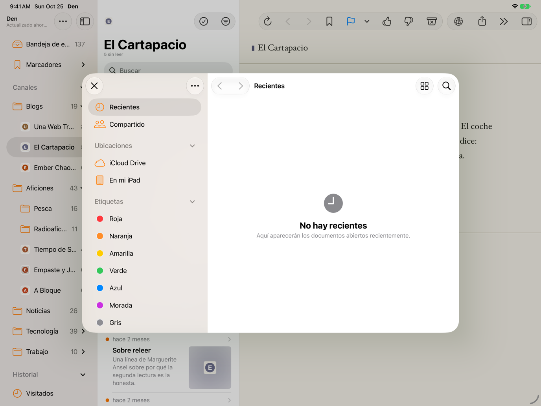
Task: Open the flag options dropdown arrow
Action: click(367, 21)
